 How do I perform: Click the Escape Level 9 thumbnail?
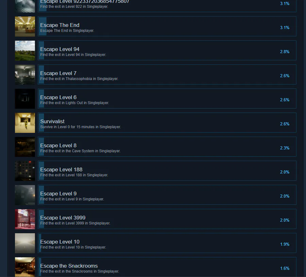tap(25, 195)
